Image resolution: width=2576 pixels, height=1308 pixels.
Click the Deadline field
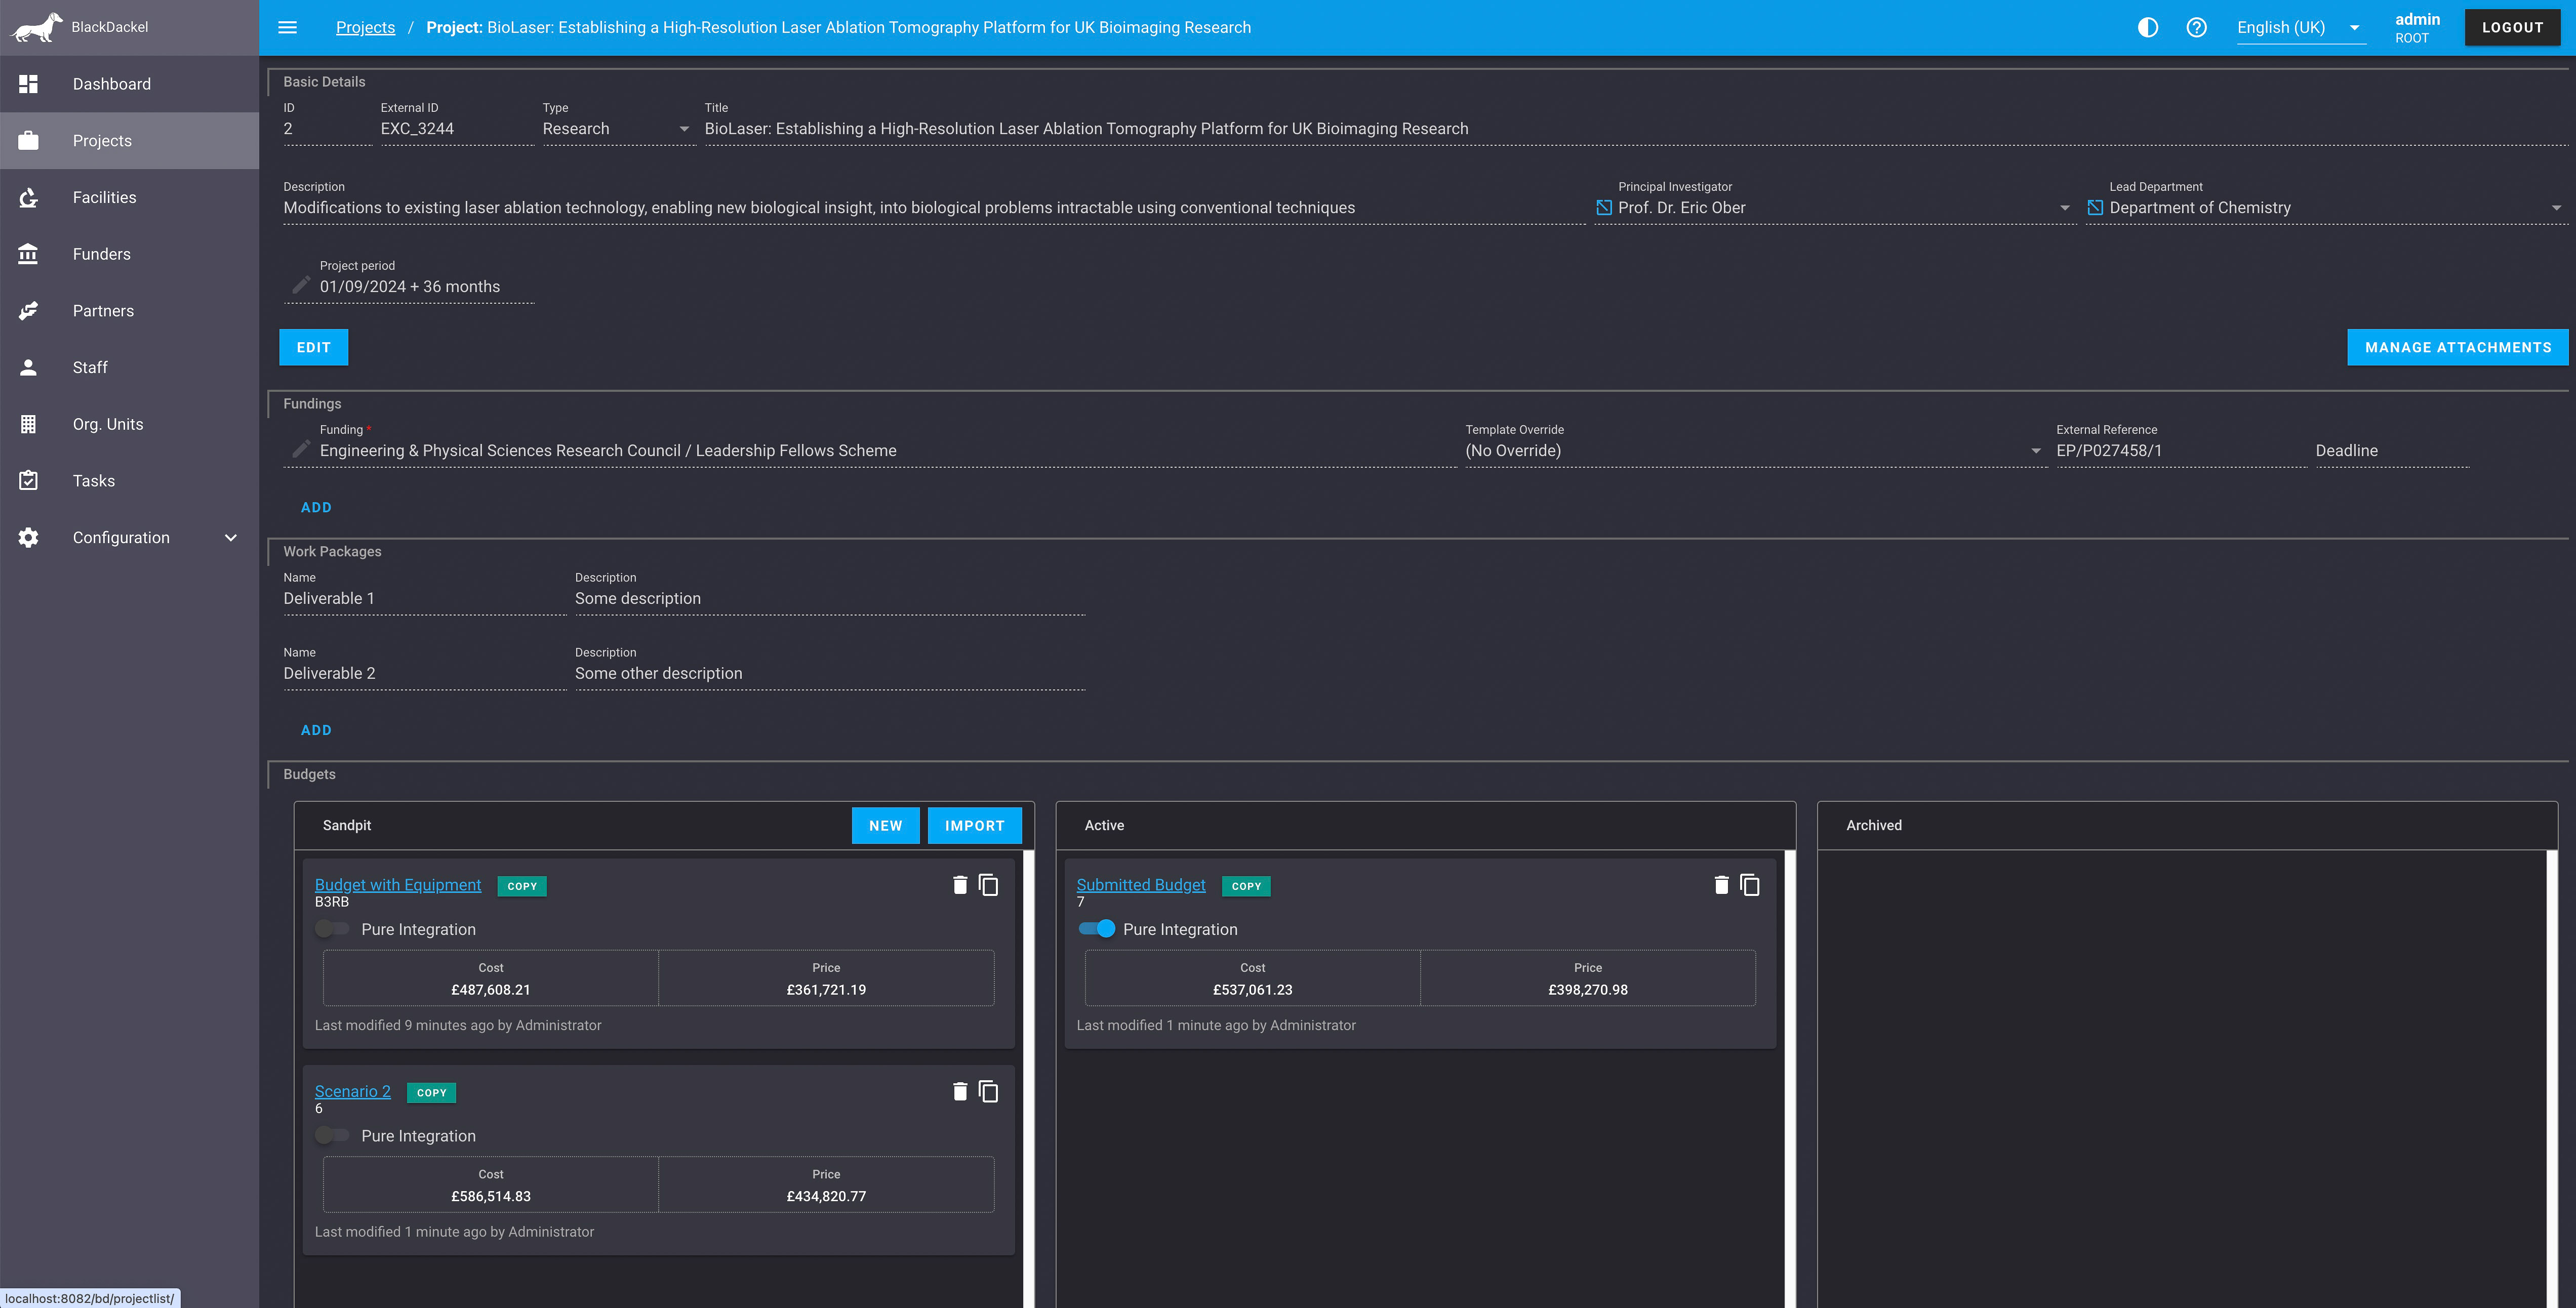(x=2391, y=451)
